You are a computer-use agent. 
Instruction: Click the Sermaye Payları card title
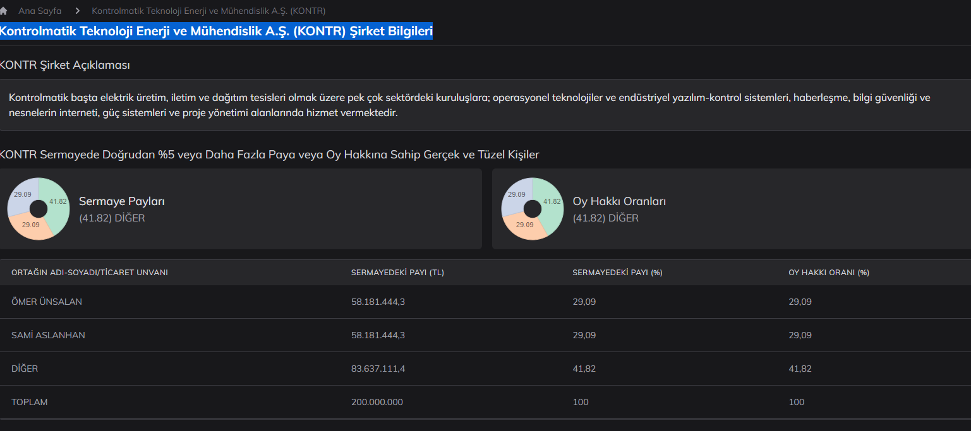coord(122,201)
